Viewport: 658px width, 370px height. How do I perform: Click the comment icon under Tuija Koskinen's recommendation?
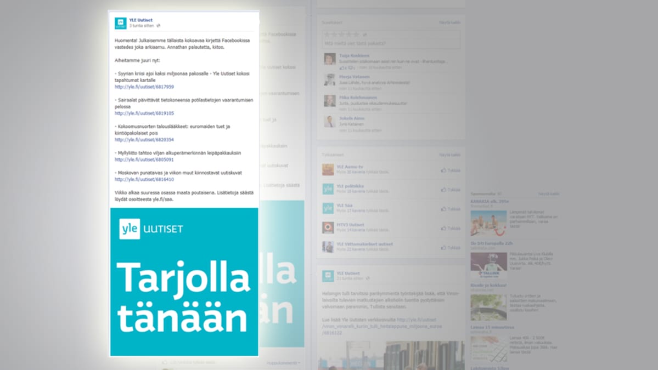[351, 67]
